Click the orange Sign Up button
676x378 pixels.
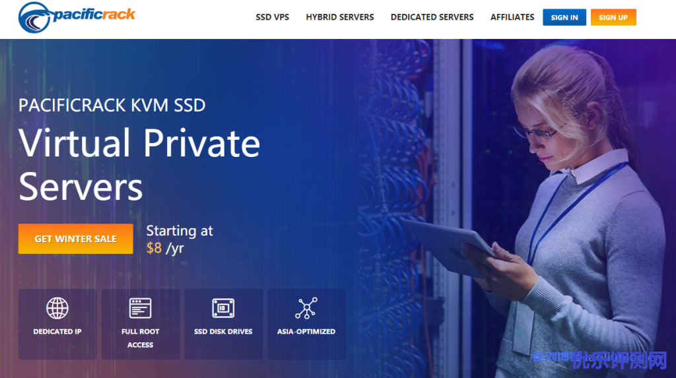(x=613, y=17)
